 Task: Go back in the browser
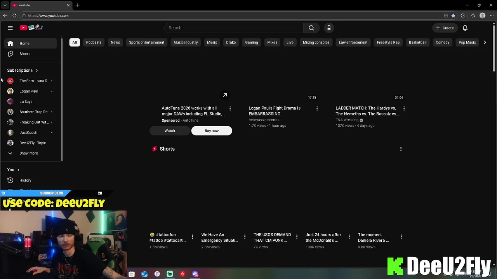coord(5,15)
